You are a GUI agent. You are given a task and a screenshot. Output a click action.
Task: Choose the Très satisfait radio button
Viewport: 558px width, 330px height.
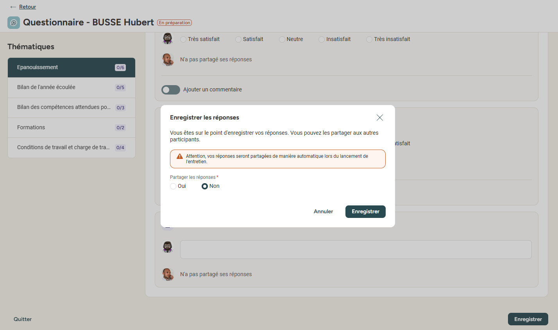[183, 39]
